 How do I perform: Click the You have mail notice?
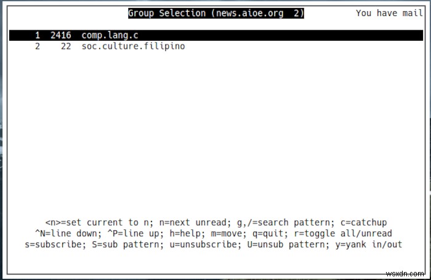(x=389, y=13)
